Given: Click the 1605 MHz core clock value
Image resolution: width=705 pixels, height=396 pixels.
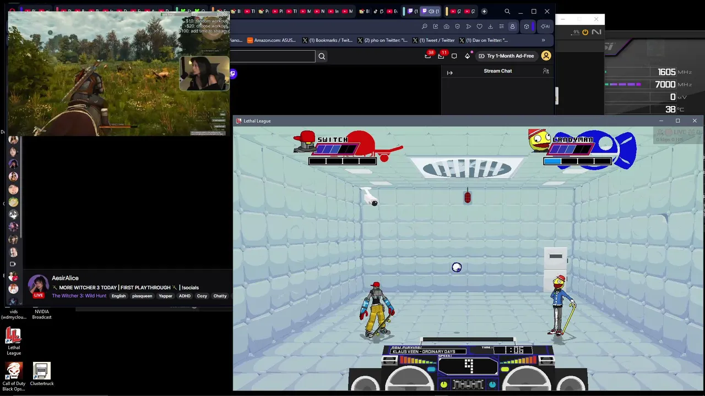Looking at the screenshot, I should point(666,72).
